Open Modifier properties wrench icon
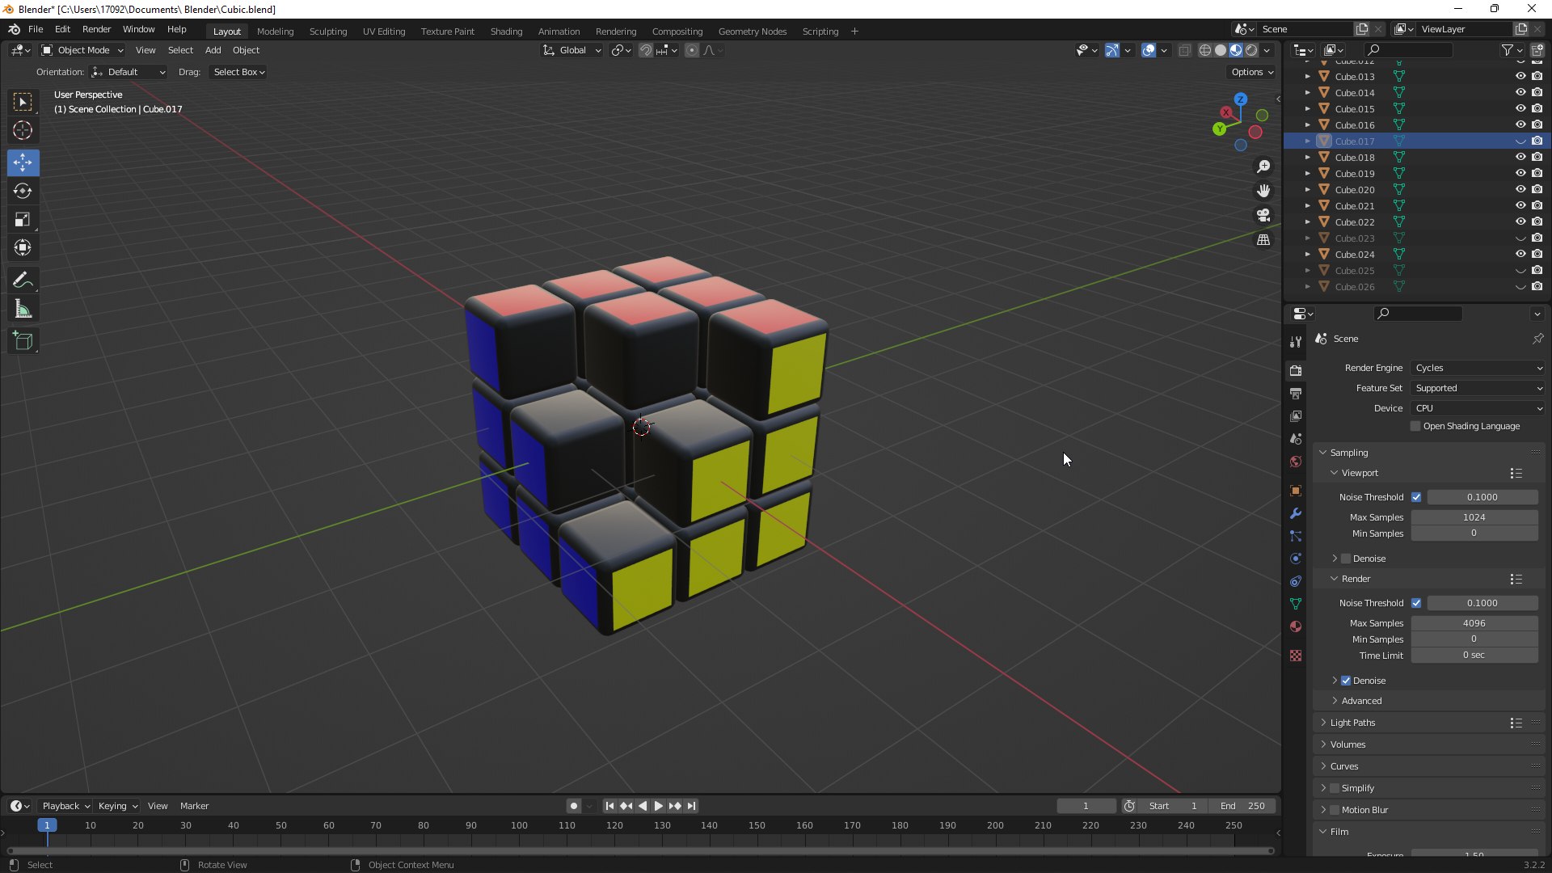Viewport: 1552px width, 873px height. 1296,513
